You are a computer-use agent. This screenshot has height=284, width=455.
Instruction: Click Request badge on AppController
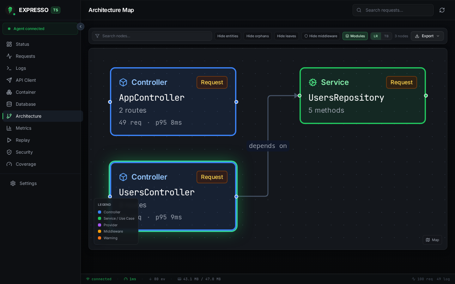pos(212,82)
